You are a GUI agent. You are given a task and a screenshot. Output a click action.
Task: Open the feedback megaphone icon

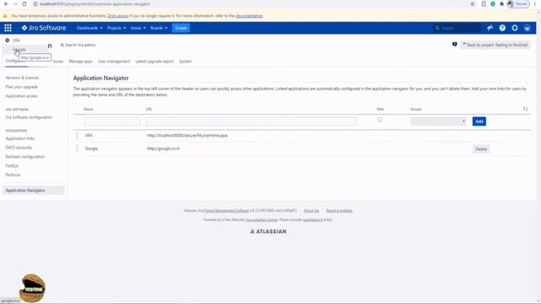489,28
